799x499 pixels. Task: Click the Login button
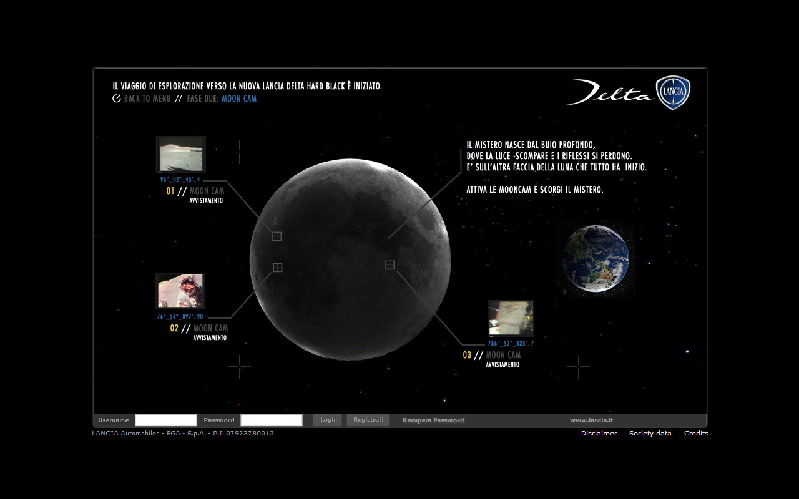coord(328,420)
